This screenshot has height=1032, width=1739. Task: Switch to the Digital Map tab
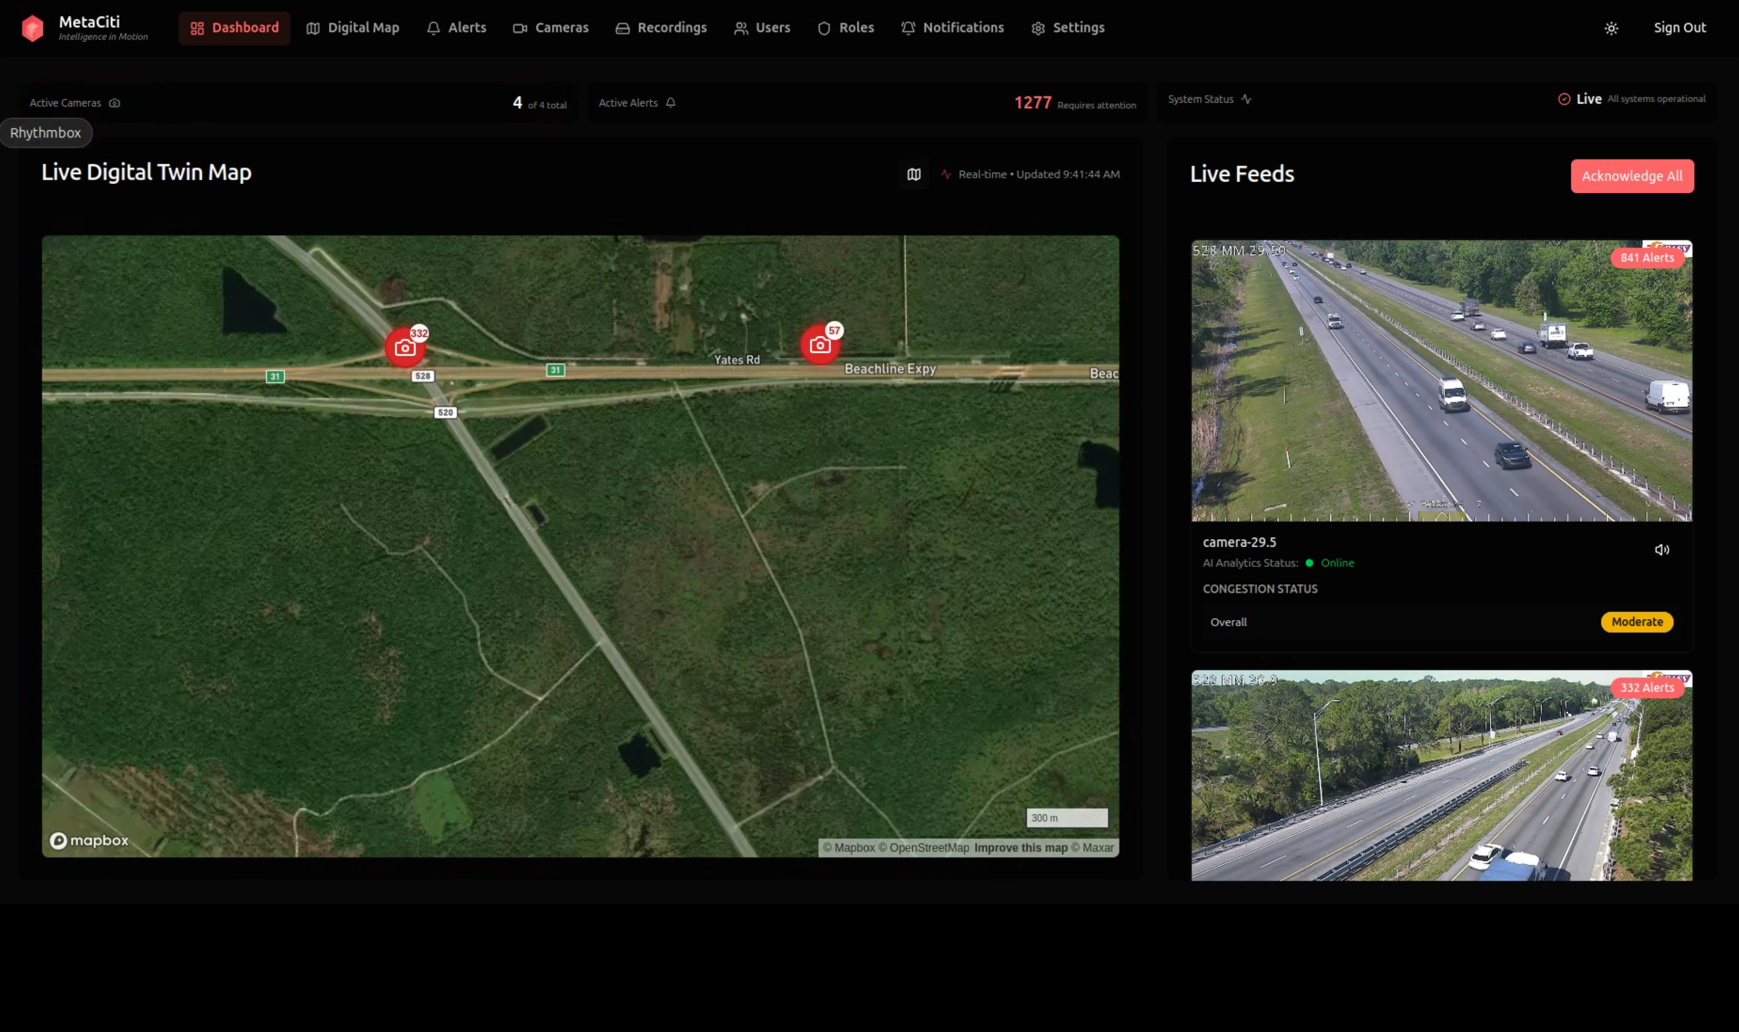(x=353, y=28)
